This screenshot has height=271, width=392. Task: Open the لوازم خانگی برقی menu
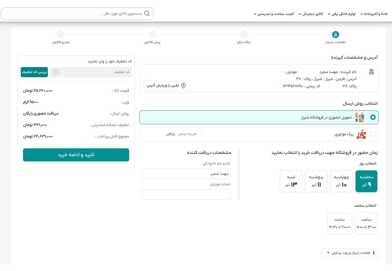pos(341,14)
